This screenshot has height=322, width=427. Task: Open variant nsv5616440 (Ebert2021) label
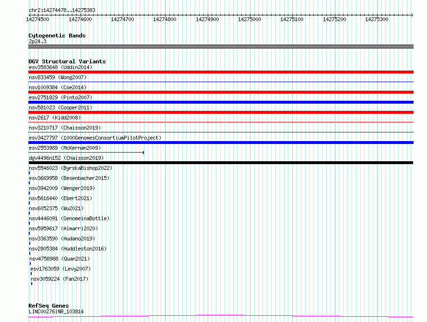(60, 198)
